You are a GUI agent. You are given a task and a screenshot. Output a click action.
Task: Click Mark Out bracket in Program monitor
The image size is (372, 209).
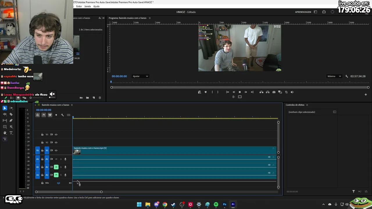click(218, 92)
